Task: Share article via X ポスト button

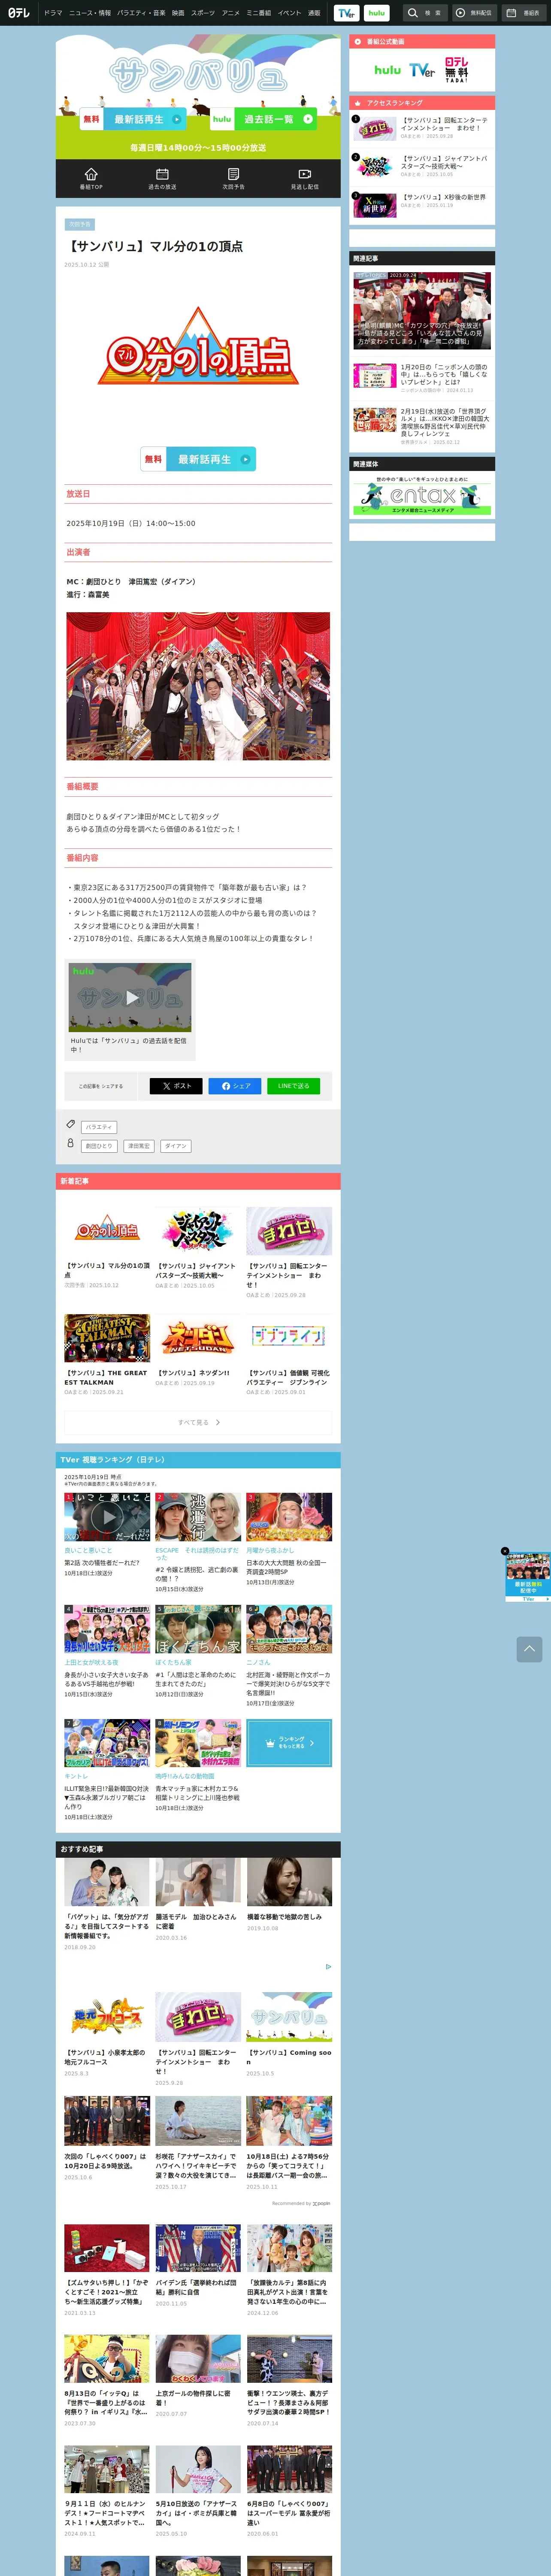Action: pos(176,1086)
